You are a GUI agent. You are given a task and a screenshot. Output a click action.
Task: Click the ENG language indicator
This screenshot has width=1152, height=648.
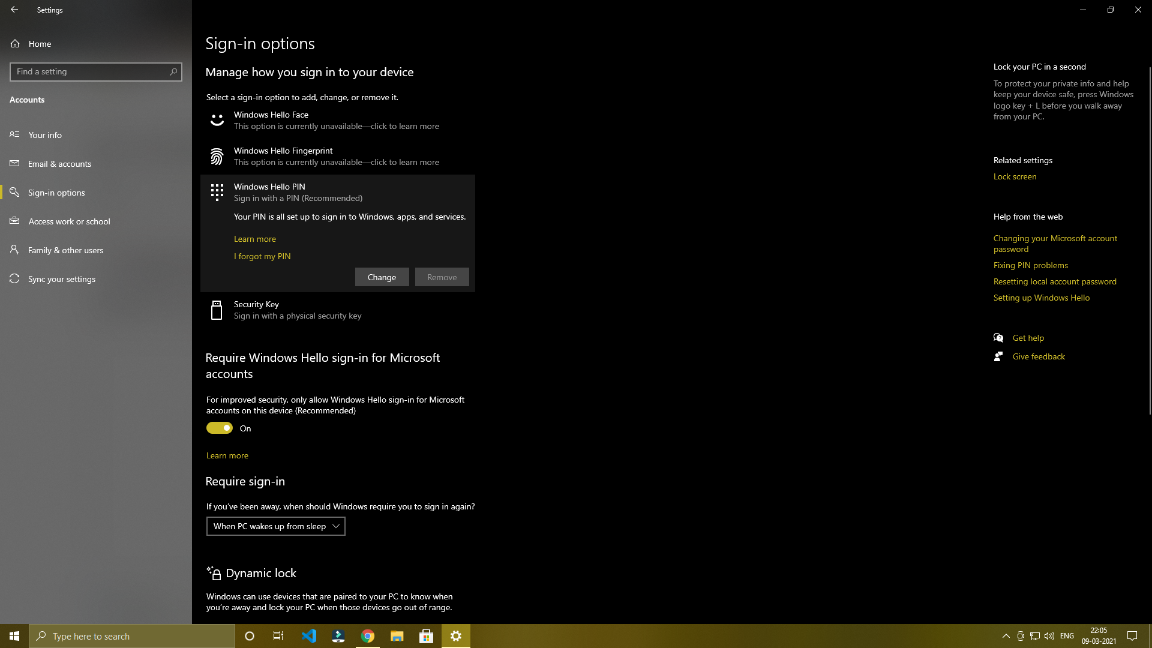(1067, 636)
